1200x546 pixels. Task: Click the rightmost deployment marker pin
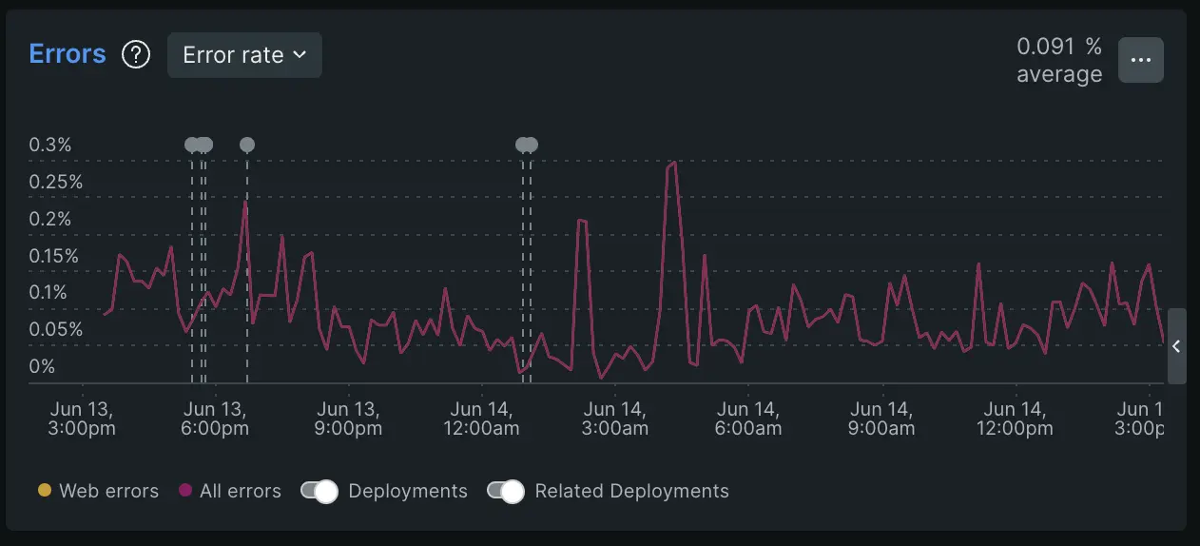tap(531, 145)
